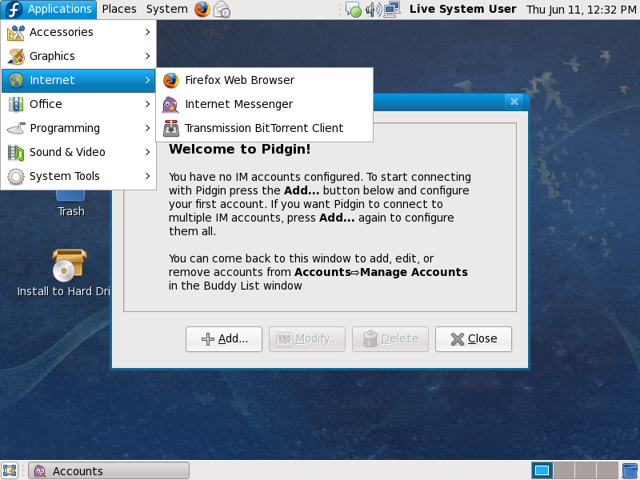Click the network connection tray icon
Image resolution: width=640 pixels, height=480 pixels.
tap(392, 10)
